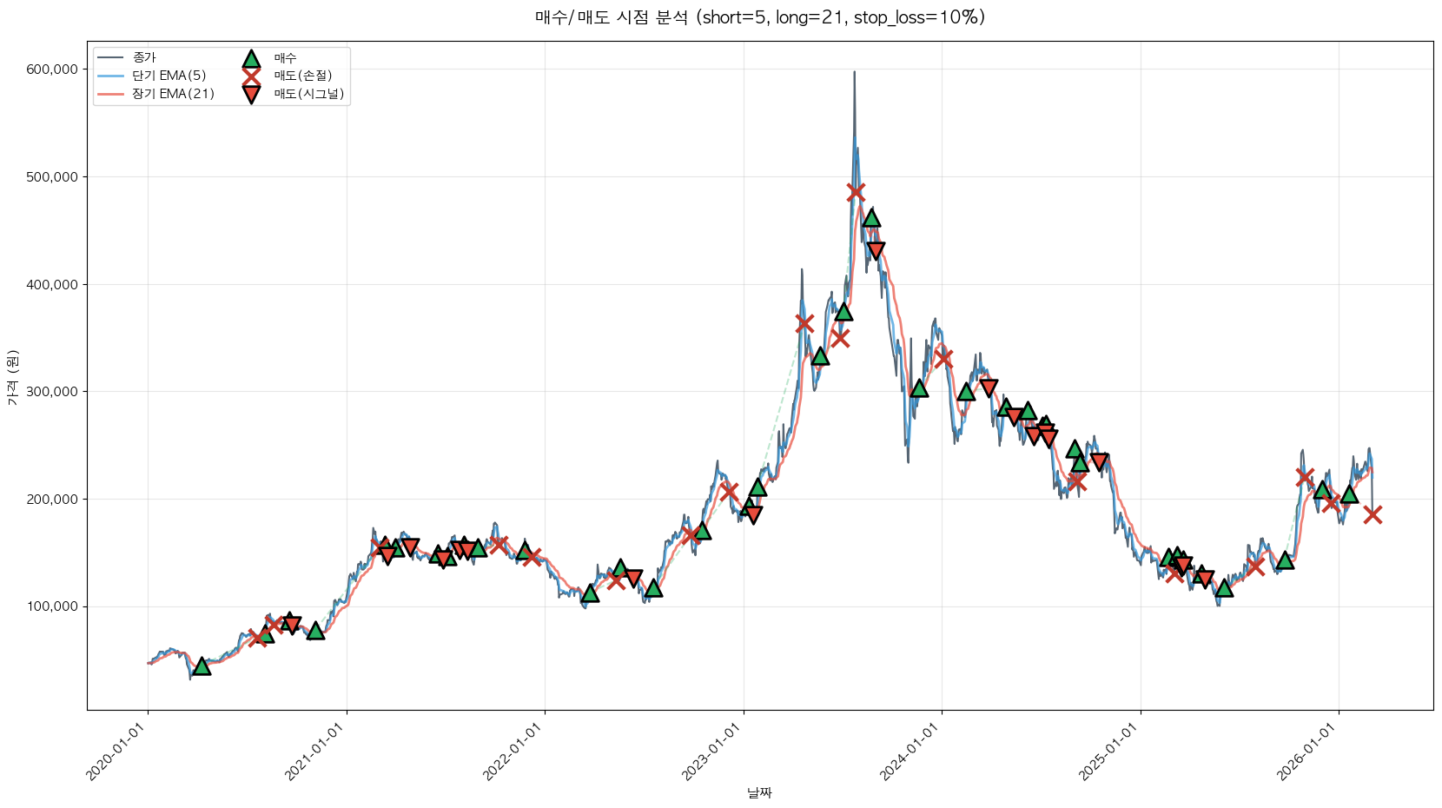Click the 2020-01-01 x-axis tick label
This screenshot has width=1442, height=808.
[118, 752]
